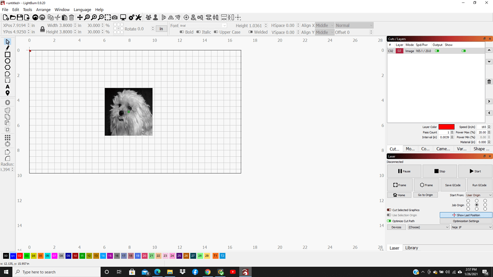Select the Ellipse drawing tool
The height and width of the screenshot is (277, 493).
click(x=7, y=61)
